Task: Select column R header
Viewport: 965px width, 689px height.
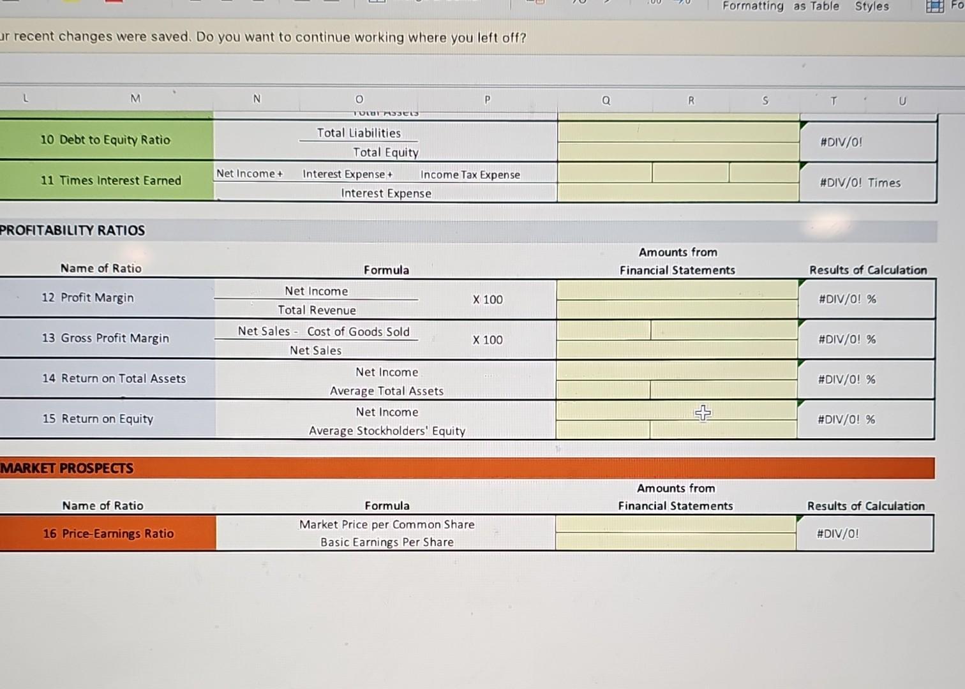Action: [x=691, y=100]
